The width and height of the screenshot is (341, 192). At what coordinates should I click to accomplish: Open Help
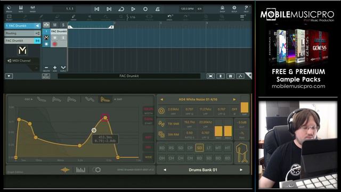246,9
